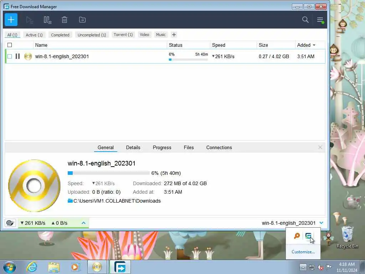The image size is (365, 274).
Task: Click the Action Center flag tray icon
Action: click(329, 267)
